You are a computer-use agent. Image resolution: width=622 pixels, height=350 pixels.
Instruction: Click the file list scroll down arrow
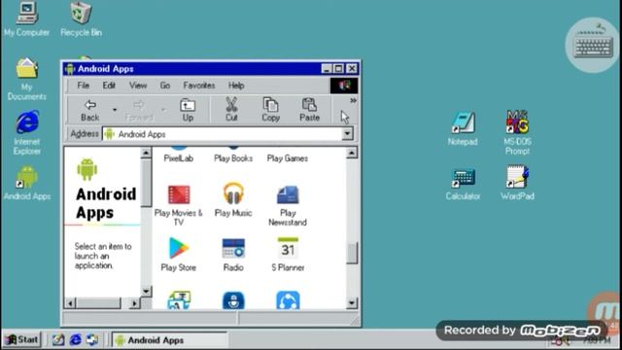coord(352,303)
